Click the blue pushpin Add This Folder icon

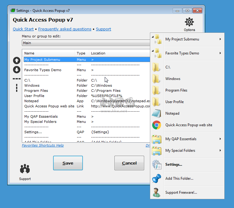pyautogui.click(x=157, y=179)
